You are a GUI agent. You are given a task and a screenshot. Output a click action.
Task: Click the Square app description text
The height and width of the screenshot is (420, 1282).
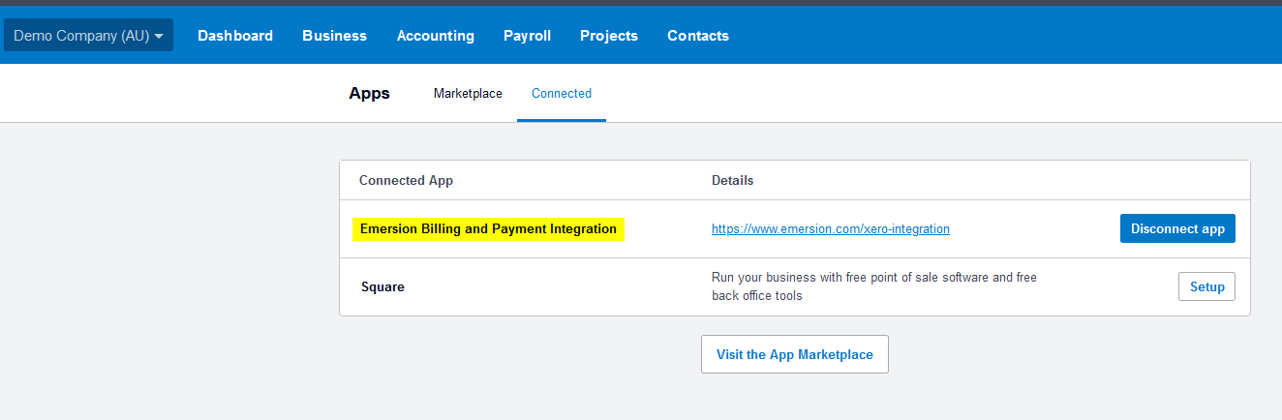point(873,286)
